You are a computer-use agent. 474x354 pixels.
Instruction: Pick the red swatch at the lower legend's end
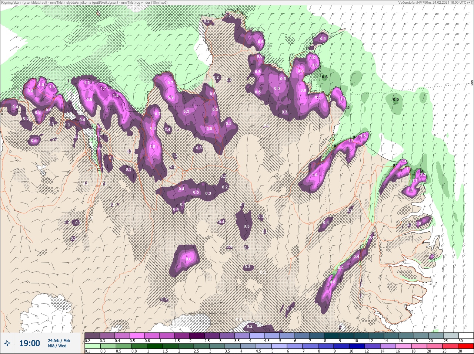pyautogui.click(x=465, y=346)
